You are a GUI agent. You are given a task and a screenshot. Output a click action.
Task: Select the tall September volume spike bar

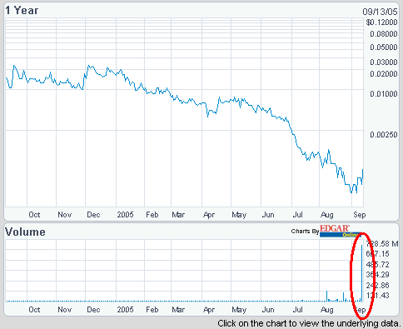[x=361, y=273]
